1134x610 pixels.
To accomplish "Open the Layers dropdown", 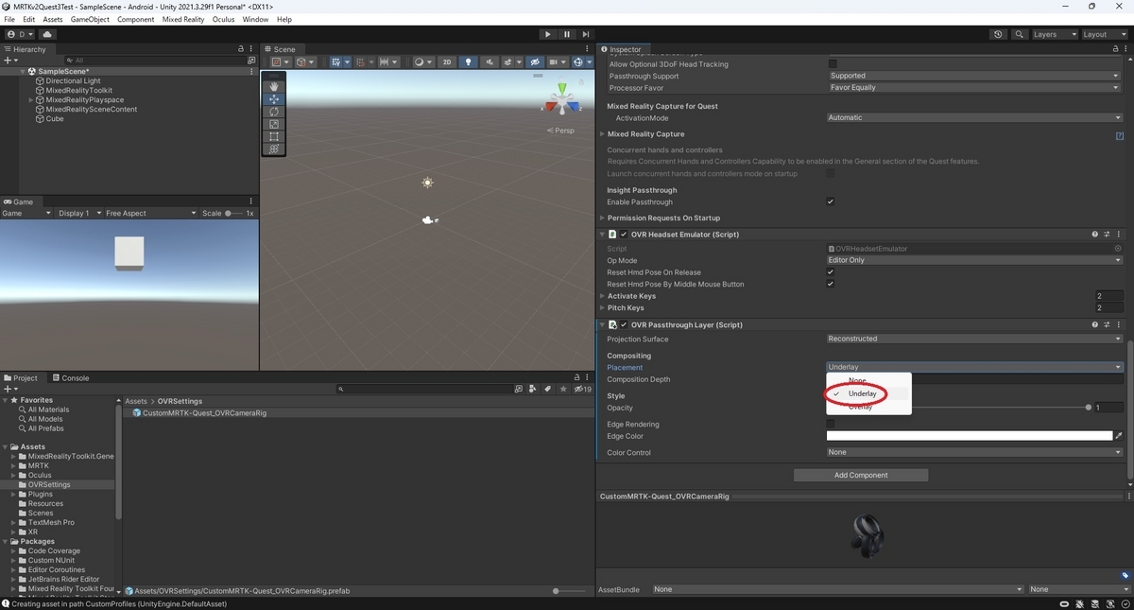I will pyautogui.click(x=1054, y=34).
